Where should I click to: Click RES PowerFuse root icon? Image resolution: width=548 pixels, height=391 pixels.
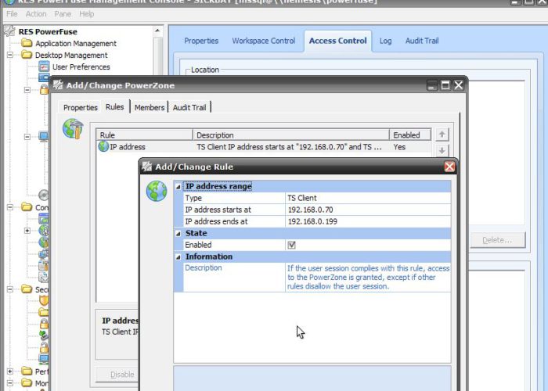(9, 31)
